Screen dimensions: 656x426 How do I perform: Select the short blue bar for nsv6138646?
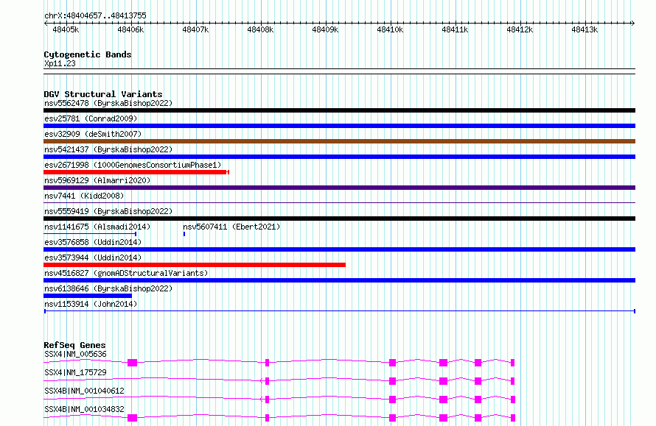pyautogui.click(x=88, y=296)
